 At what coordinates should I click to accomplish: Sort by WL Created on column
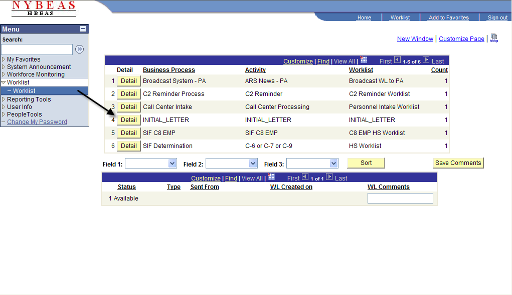pyautogui.click(x=291, y=187)
